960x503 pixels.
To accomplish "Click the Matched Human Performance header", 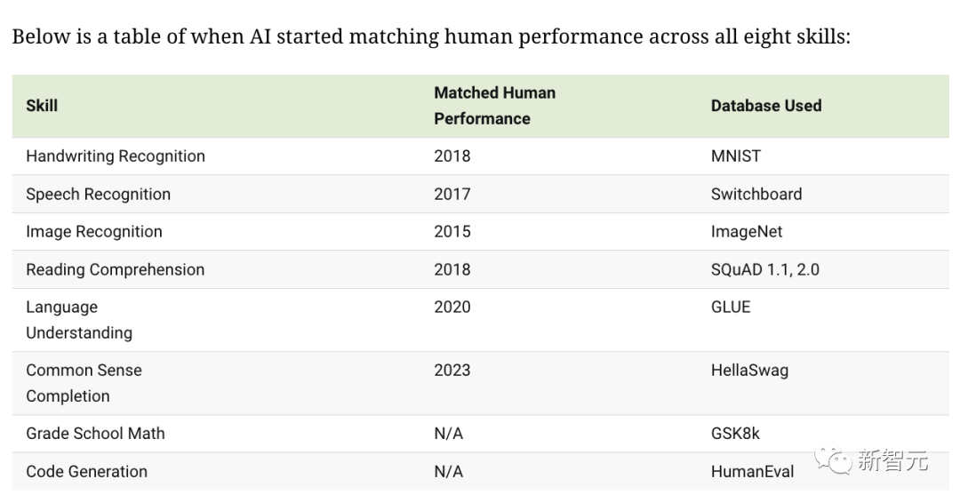I will [494, 106].
